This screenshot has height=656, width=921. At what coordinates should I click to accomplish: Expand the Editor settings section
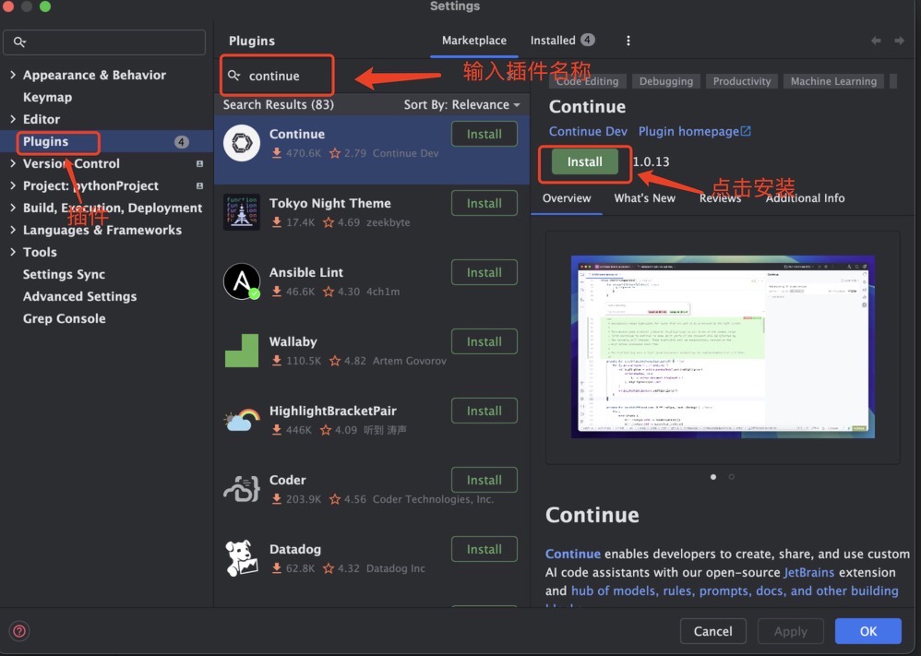pos(13,119)
